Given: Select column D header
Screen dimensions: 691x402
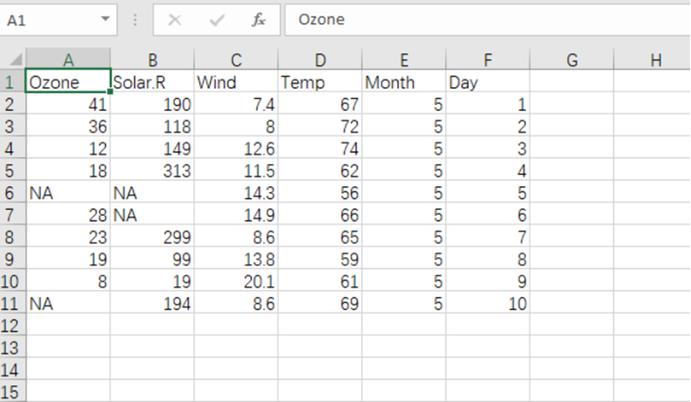Looking at the screenshot, I should pos(320,59).
